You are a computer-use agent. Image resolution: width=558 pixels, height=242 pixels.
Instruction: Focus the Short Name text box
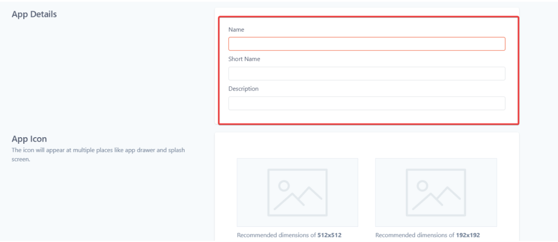click(x=366, y=74)
